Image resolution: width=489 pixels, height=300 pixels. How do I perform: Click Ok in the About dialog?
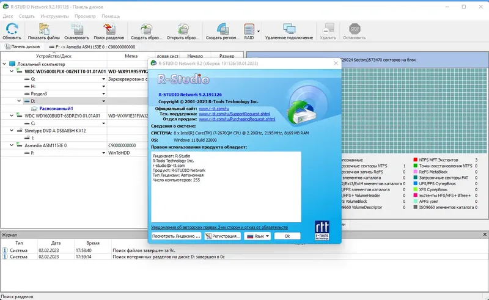point(287,236)
